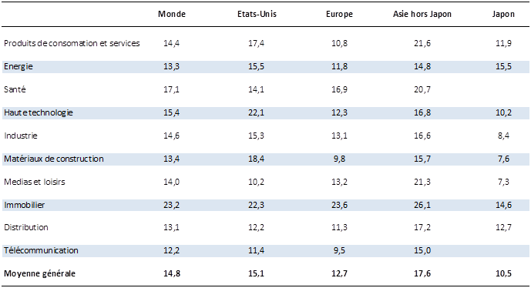
Task: Select Produits de consomation et services label
Action: 72,43
